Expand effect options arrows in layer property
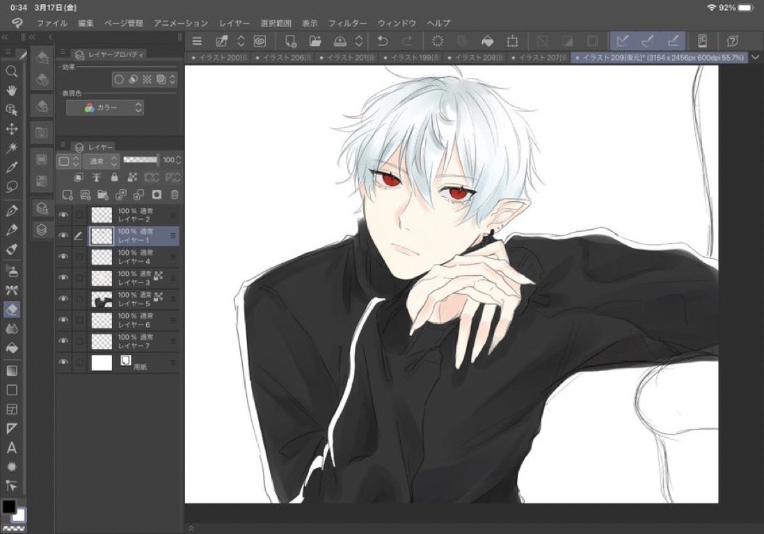This screenshot has width=764, height=534. [x=172, y=79]
